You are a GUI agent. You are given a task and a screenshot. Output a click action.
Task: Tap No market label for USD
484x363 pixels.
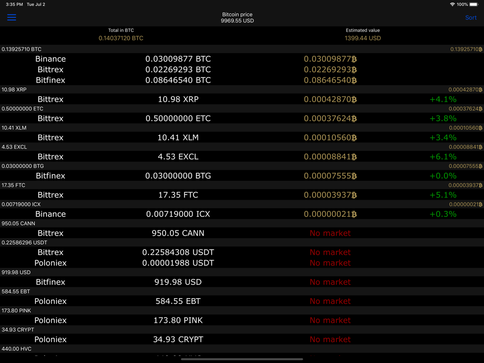[x=330, y=282]
